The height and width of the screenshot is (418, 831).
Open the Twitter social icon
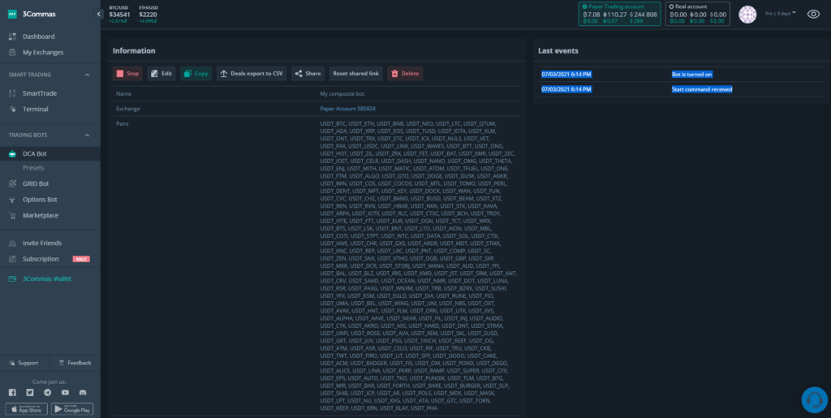point(30,393)
